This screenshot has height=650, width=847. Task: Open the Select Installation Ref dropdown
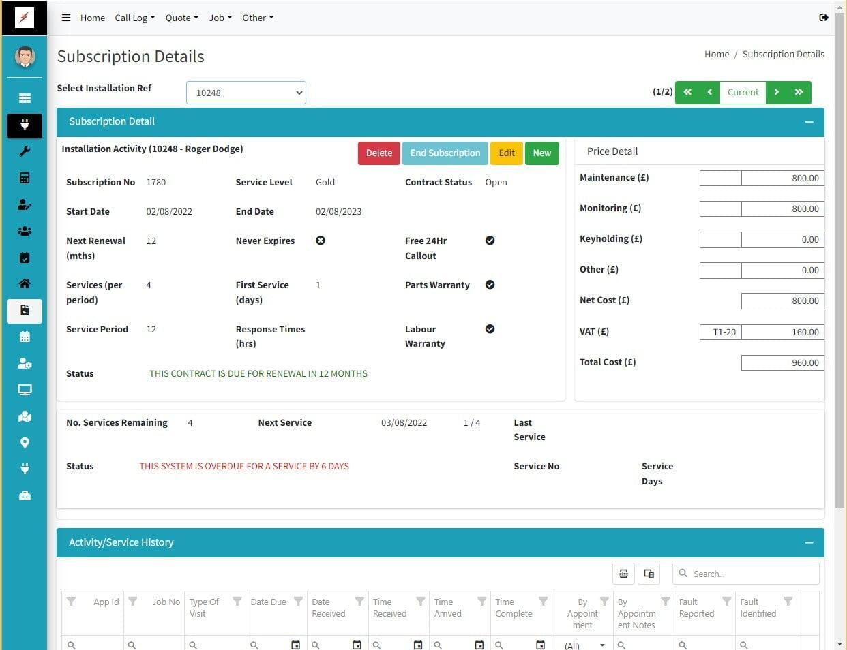tap(246, 93)
